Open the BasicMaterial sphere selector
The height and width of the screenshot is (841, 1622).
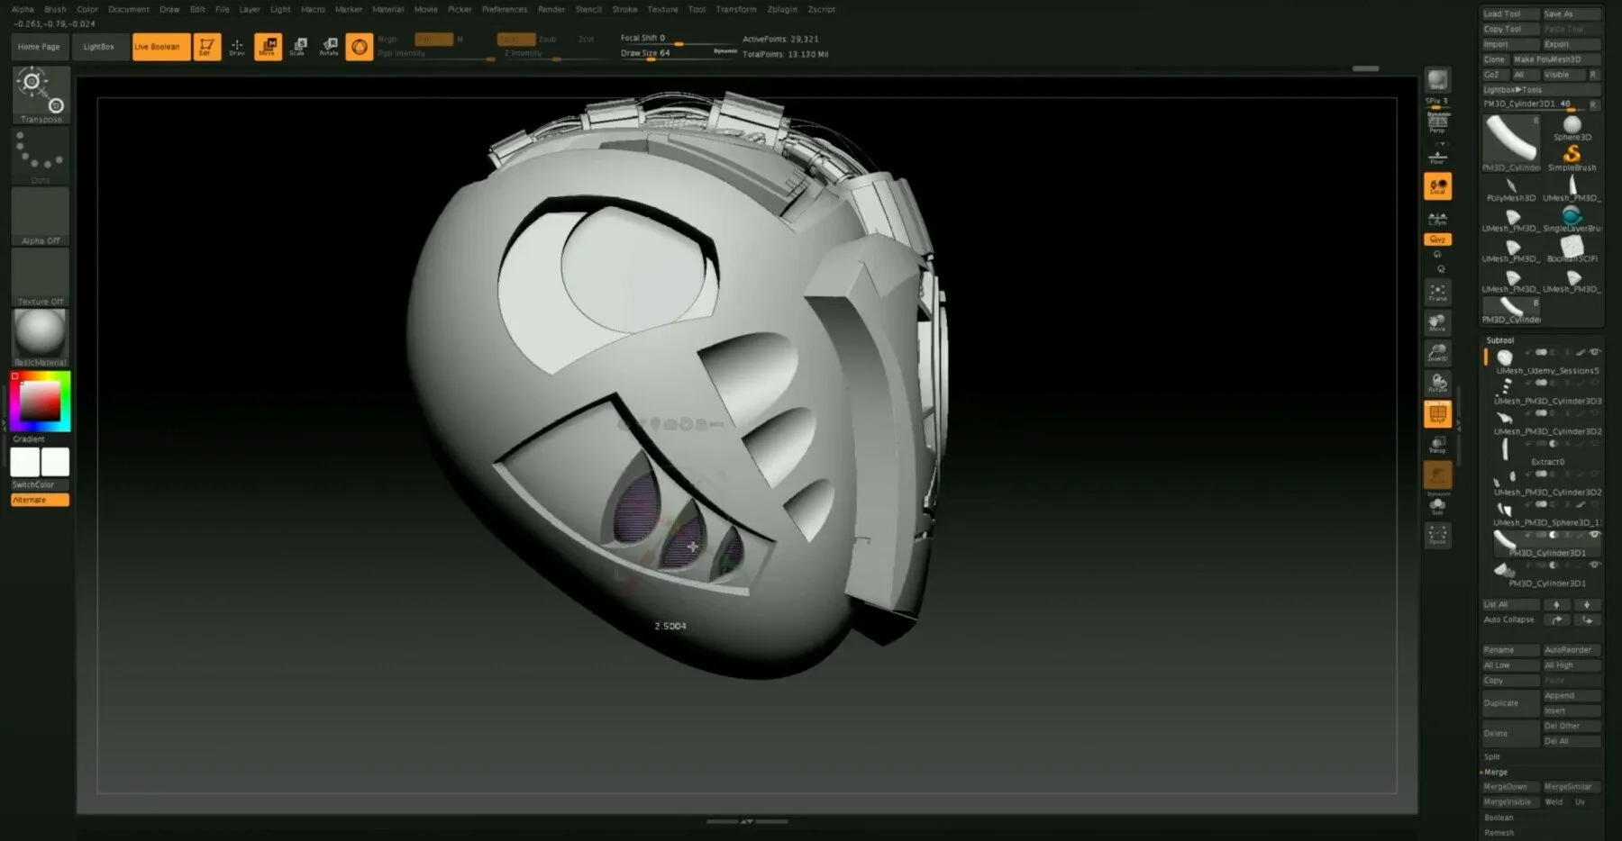[x=41, y=338]
